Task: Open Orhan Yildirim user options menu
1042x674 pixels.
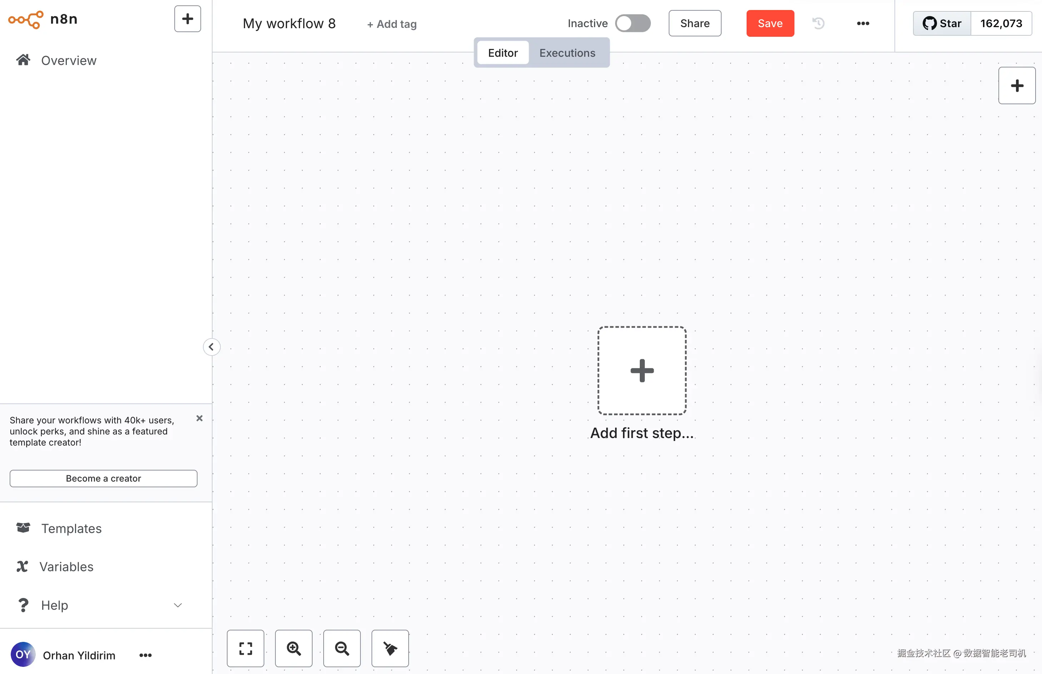Action: tap(145, 655)
